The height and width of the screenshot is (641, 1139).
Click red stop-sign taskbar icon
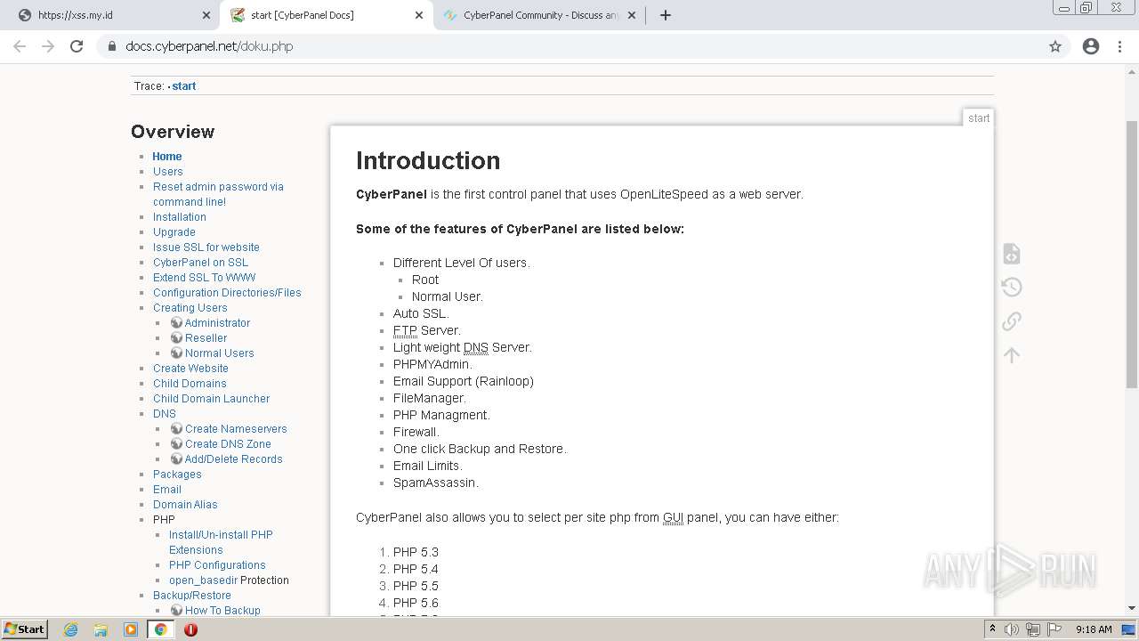point(190,629)
